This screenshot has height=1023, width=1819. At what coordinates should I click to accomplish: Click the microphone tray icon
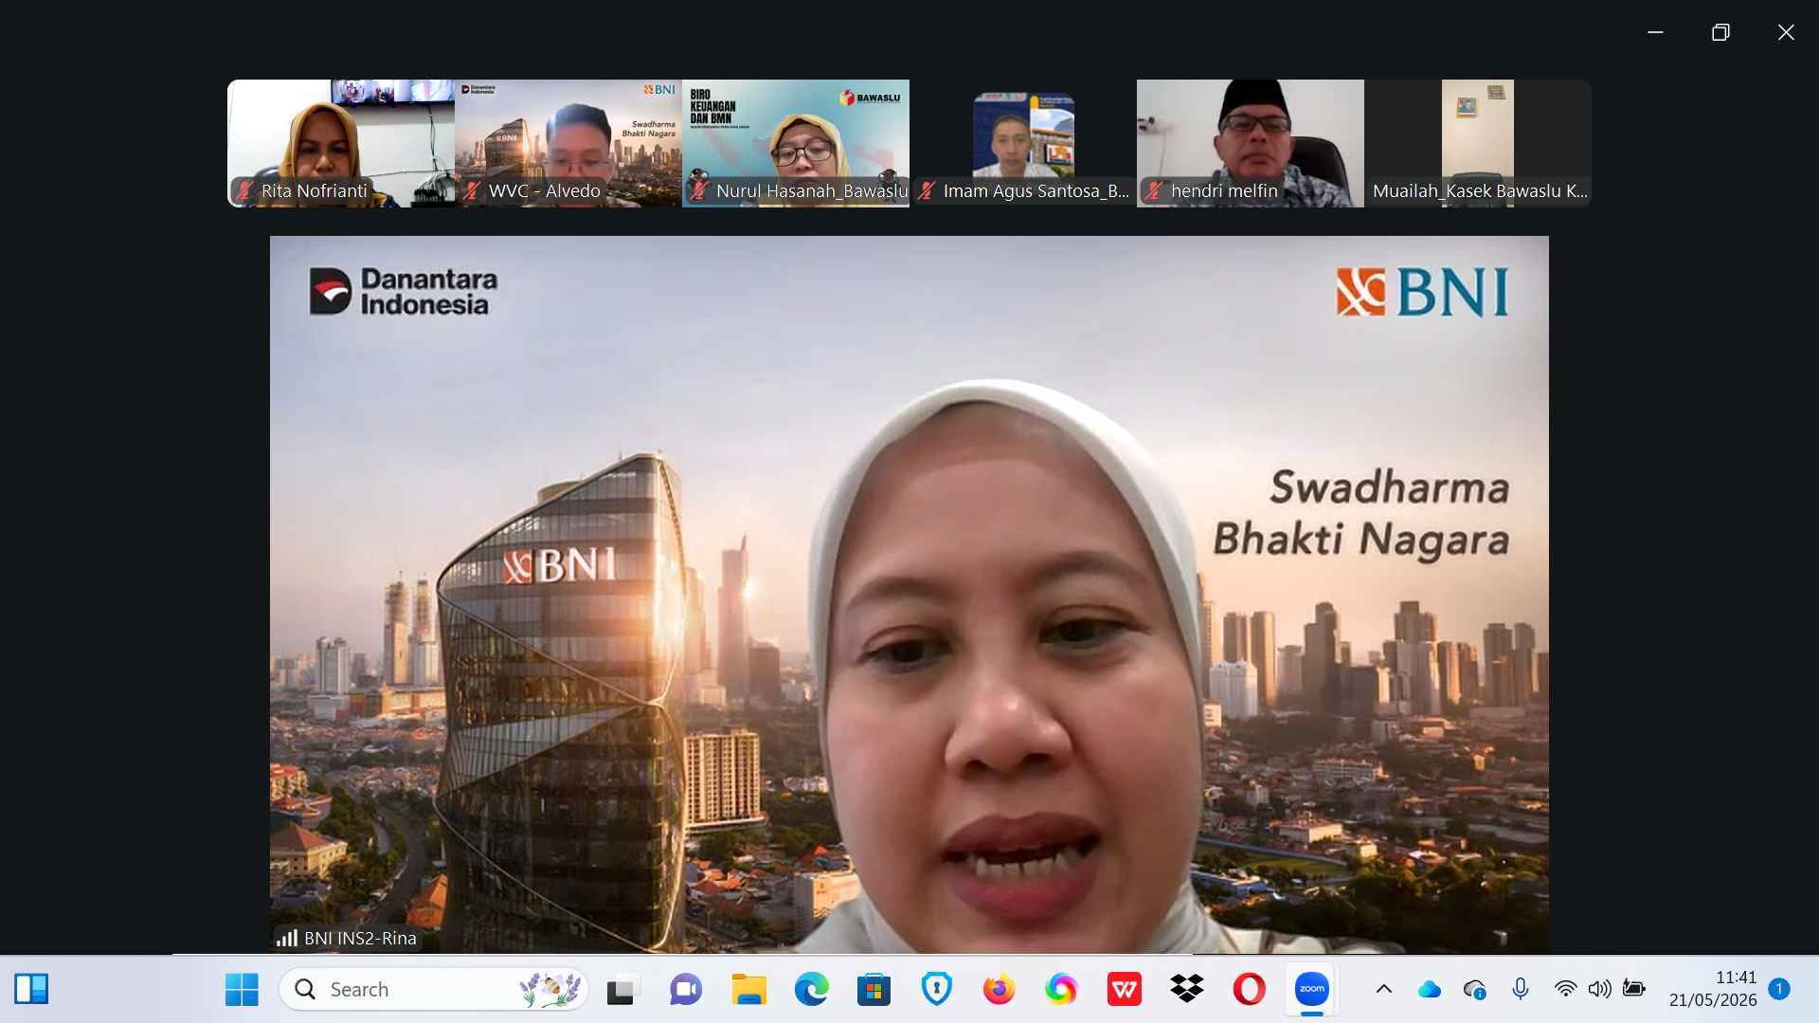point(1521,990)
